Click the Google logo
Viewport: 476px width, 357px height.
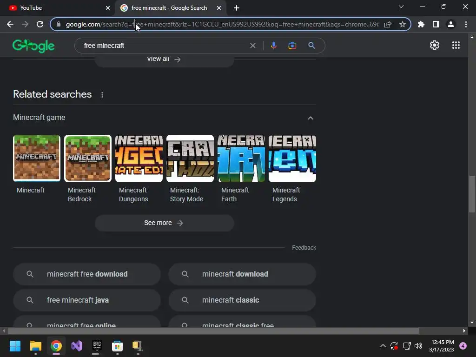(x=33, y=46)
